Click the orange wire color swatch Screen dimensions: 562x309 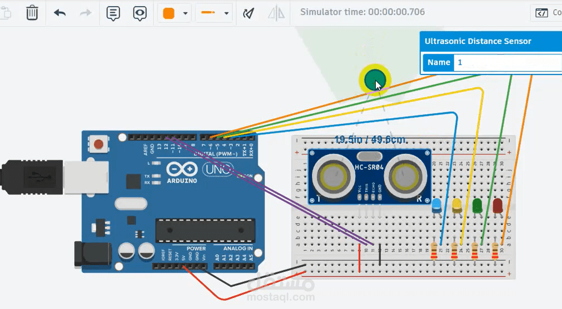tap(169, 13)
